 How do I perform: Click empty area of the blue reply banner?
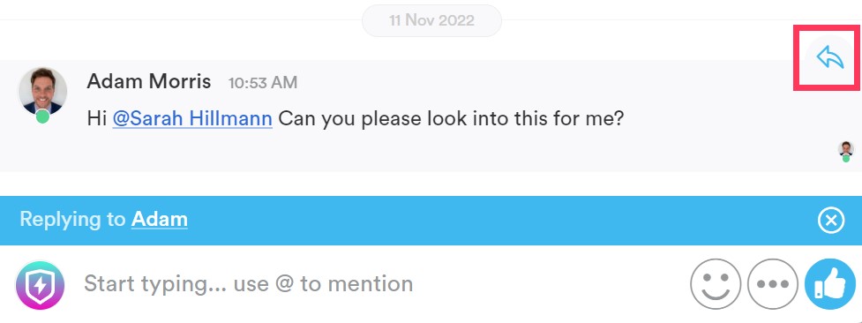495,221
